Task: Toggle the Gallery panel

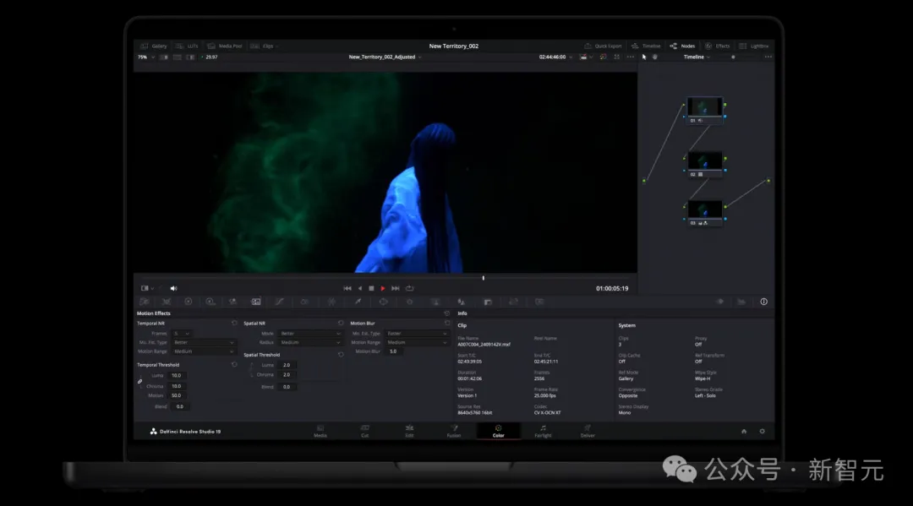Action: click(154, 46)
